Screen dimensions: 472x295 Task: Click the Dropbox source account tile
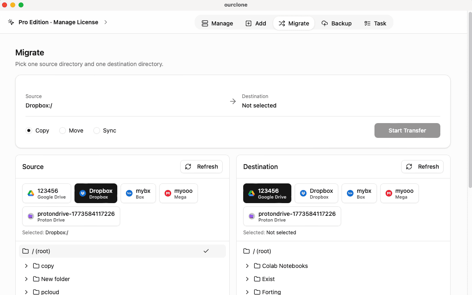pos(95,193)
